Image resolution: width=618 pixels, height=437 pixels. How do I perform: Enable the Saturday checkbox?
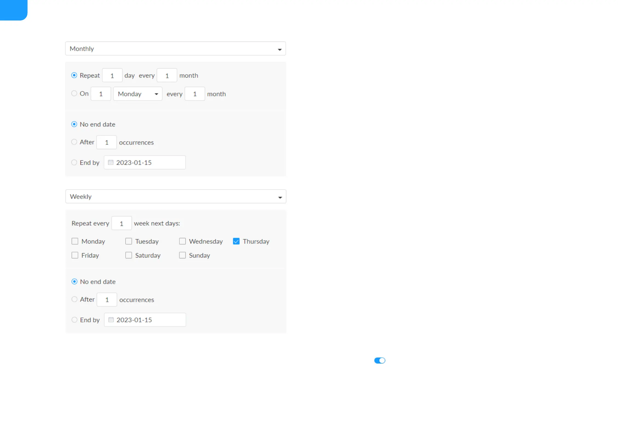pos(129,255)
